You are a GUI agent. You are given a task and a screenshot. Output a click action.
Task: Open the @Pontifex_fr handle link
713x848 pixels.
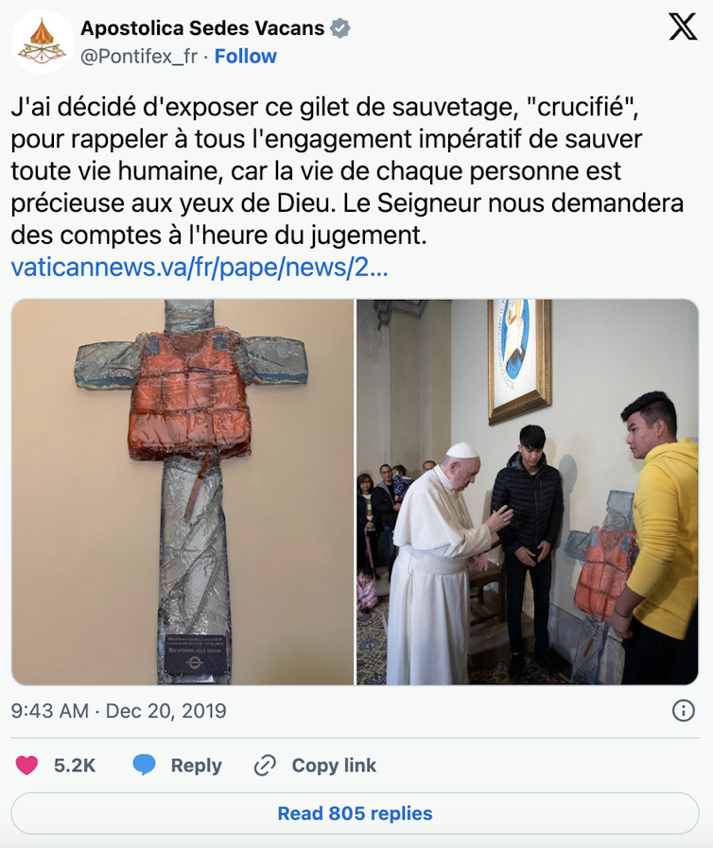(139, 56)
